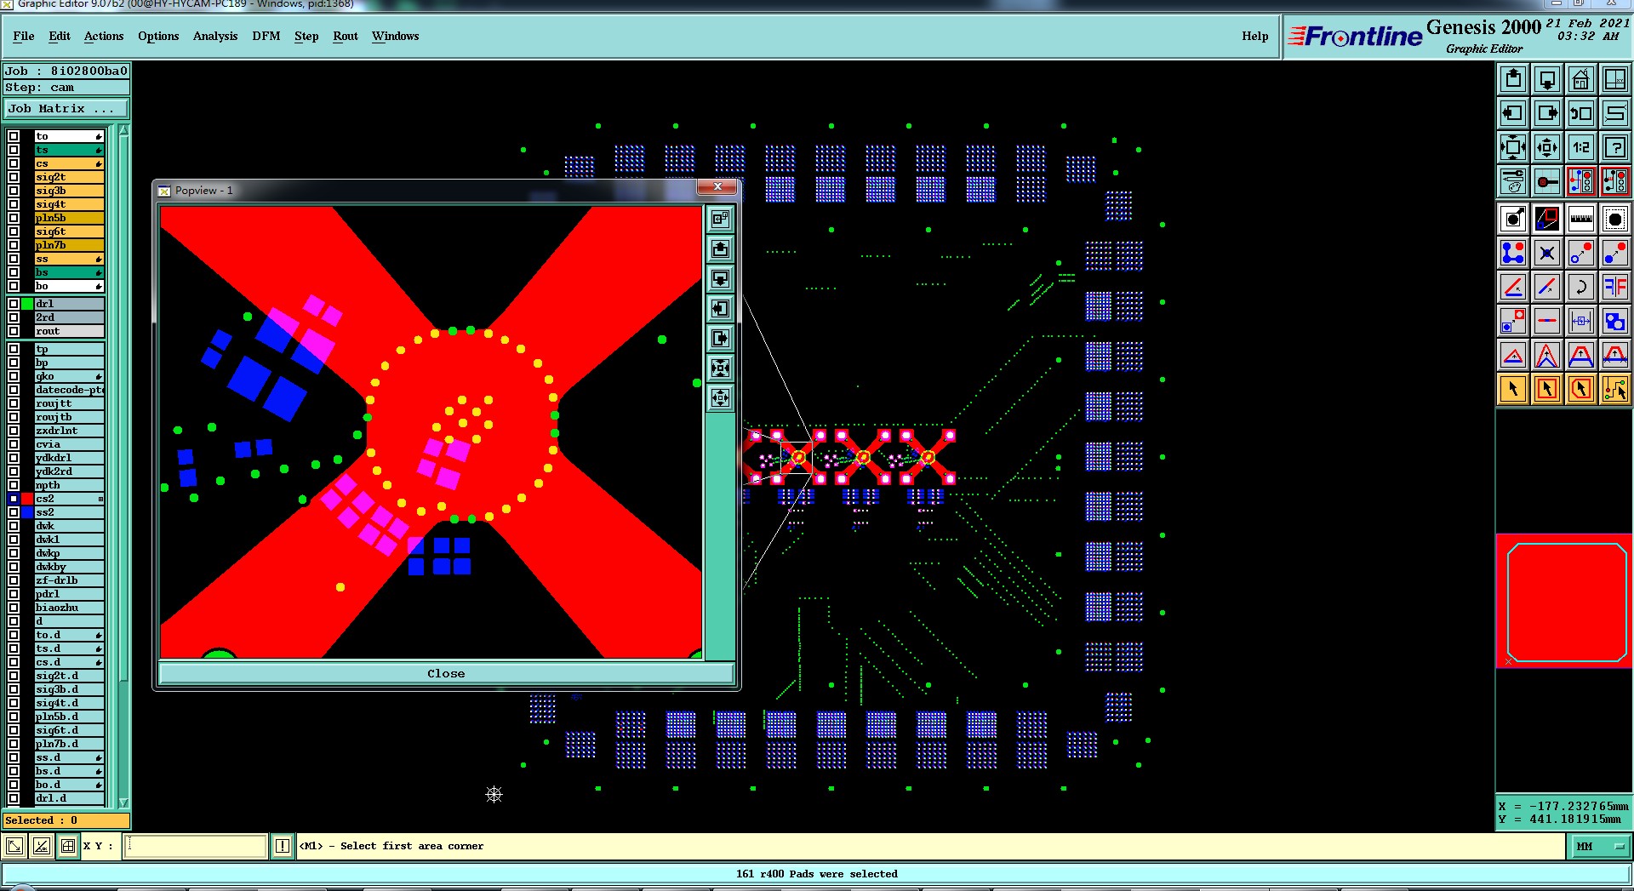Click the exclamation mark icon beside the XY field
Image resolution: width=1634 pixels, height=891 pixels.
283,846
